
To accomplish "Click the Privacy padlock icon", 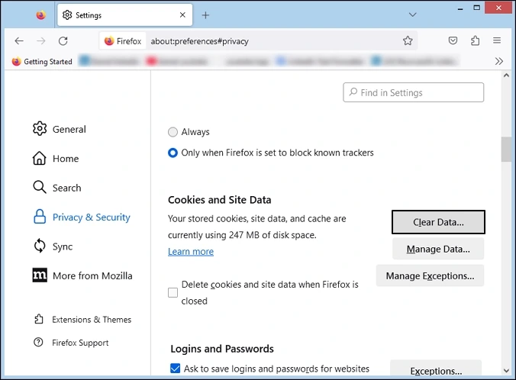I will tap(40, 217).
